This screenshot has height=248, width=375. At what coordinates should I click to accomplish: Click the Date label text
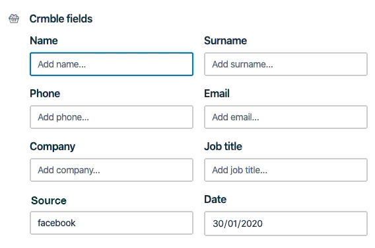(215, 199)
